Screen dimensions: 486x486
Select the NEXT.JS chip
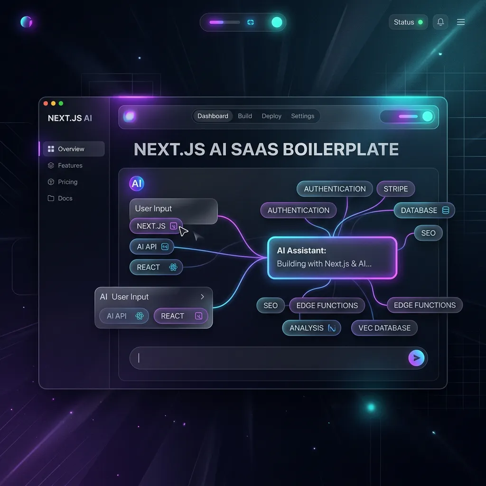(x=156, y=226)
